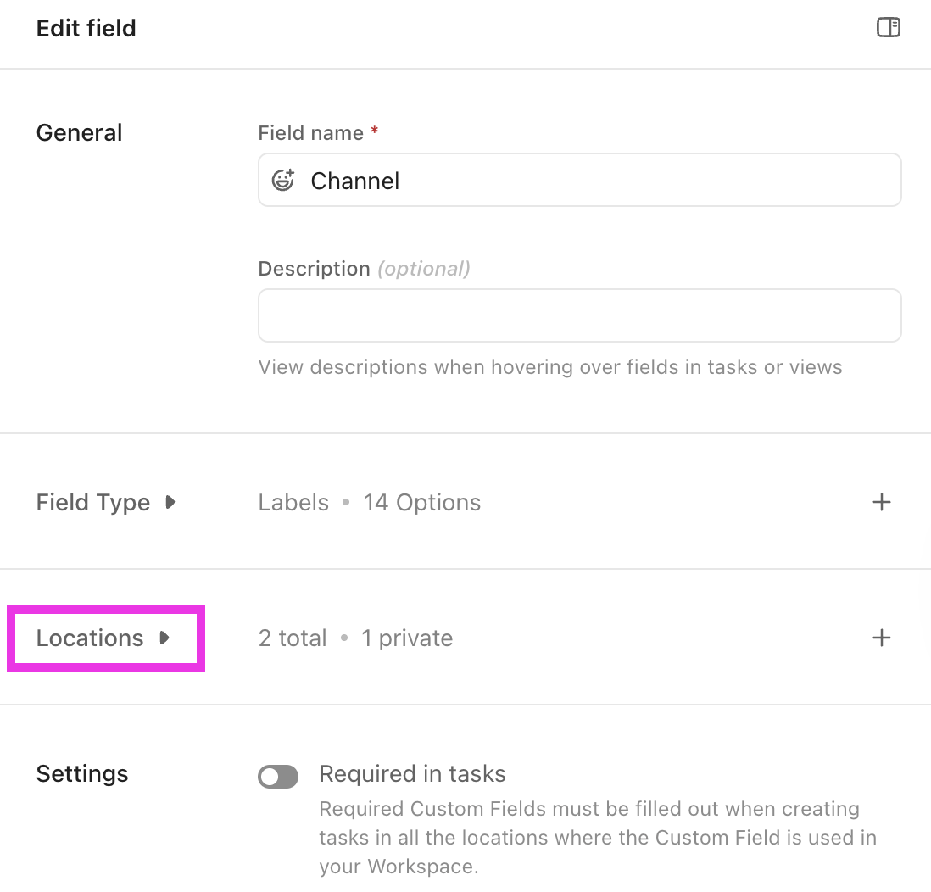Click the Required in tasks label
Screen dimensions: 931x892
pos(412,773)
